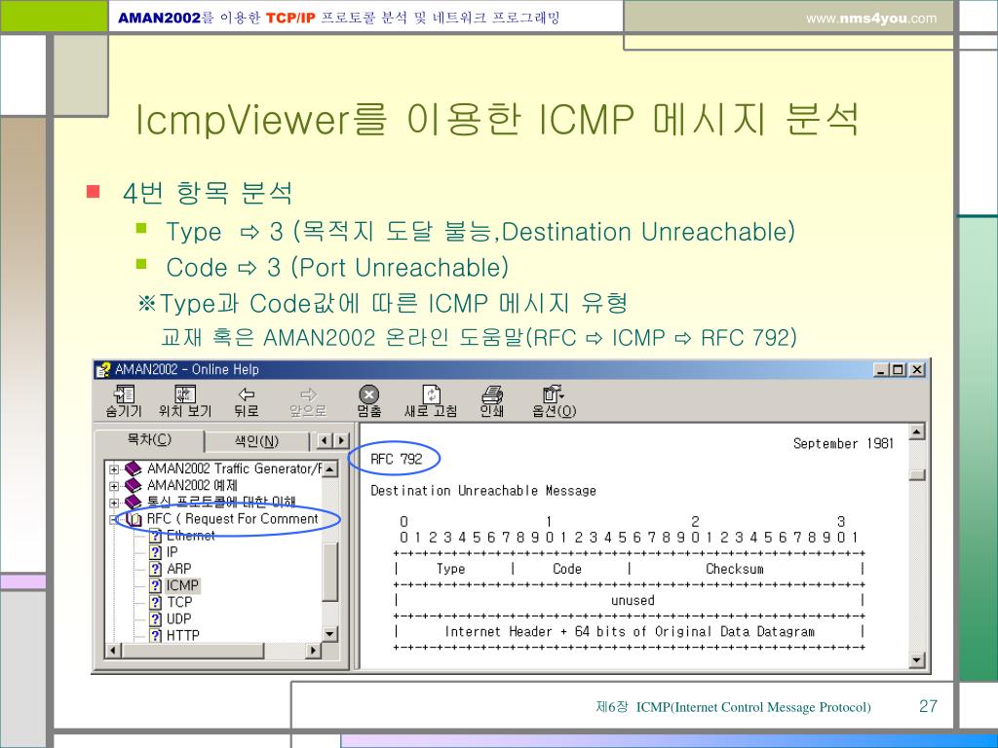998x748 pixels.
Task: Click the help-page icon next to HTTP
Action: click(156, 635)
